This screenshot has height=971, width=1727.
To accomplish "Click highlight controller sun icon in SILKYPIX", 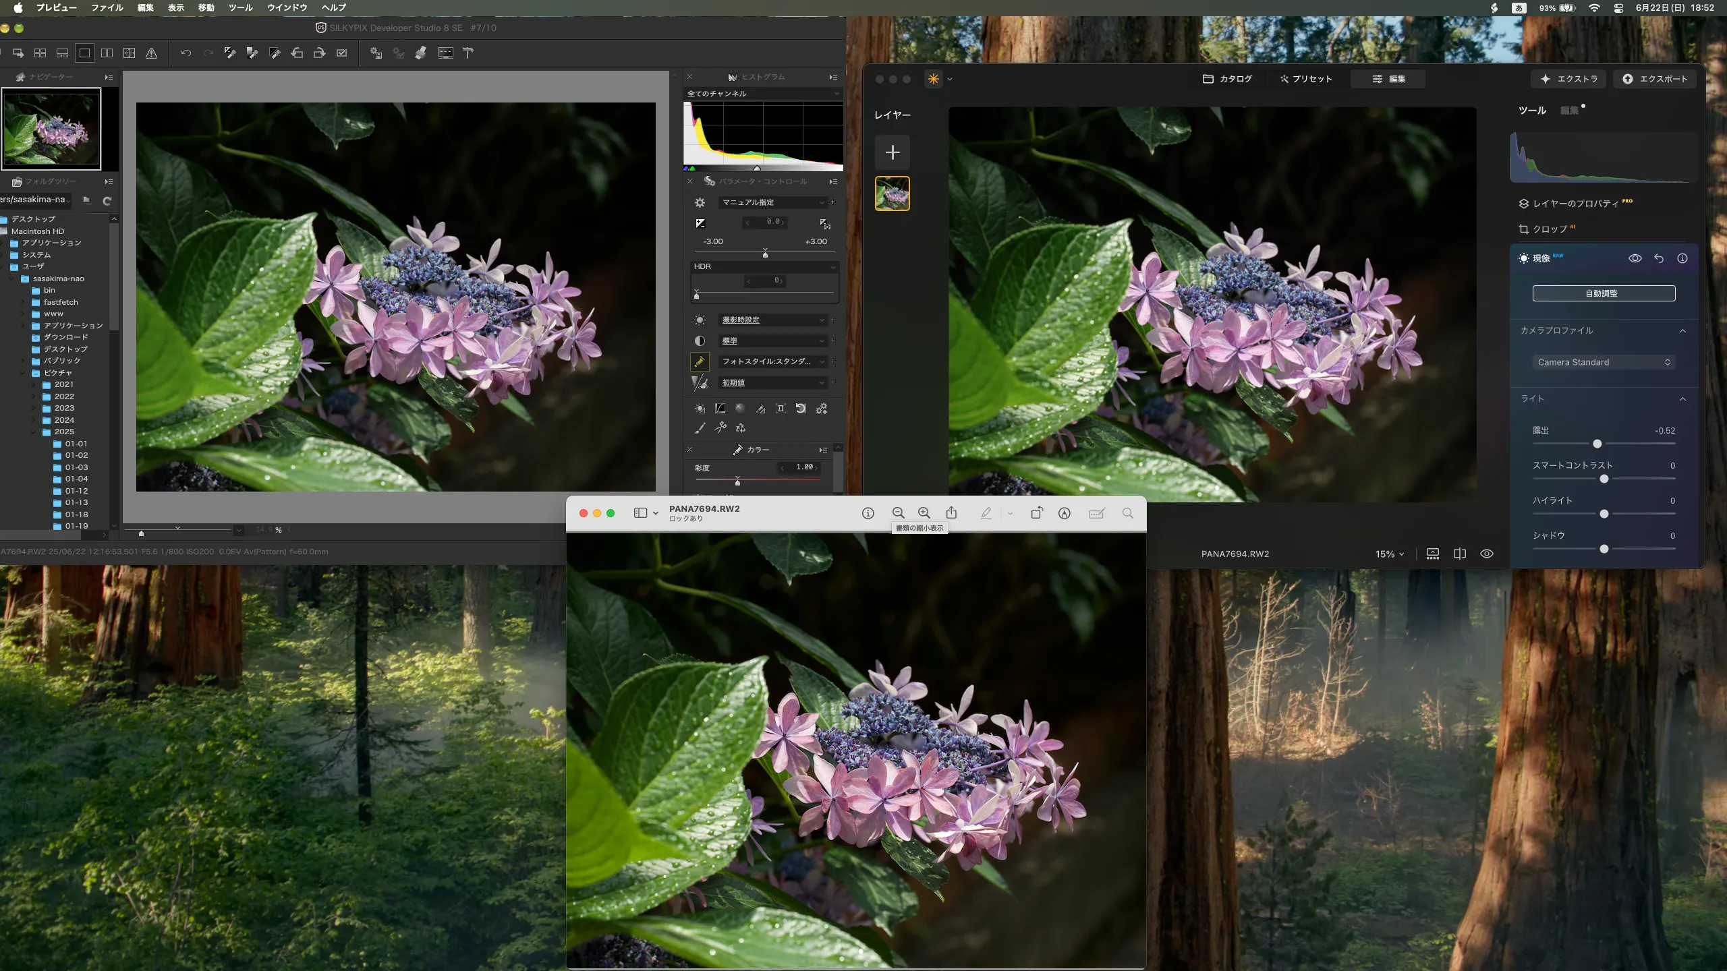I will [x=700, y=408].
